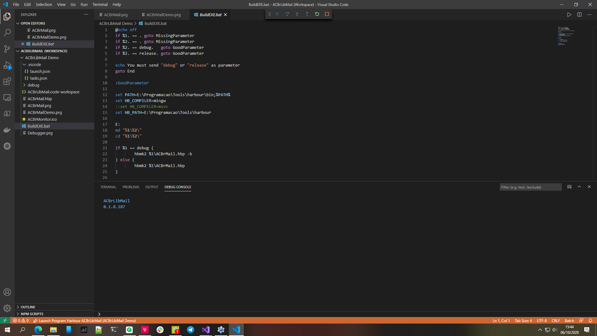Image resolution: width=597 pixels, height=336 pixels.
Task: Open the Selection menu
Action: [x=44, y=4]
